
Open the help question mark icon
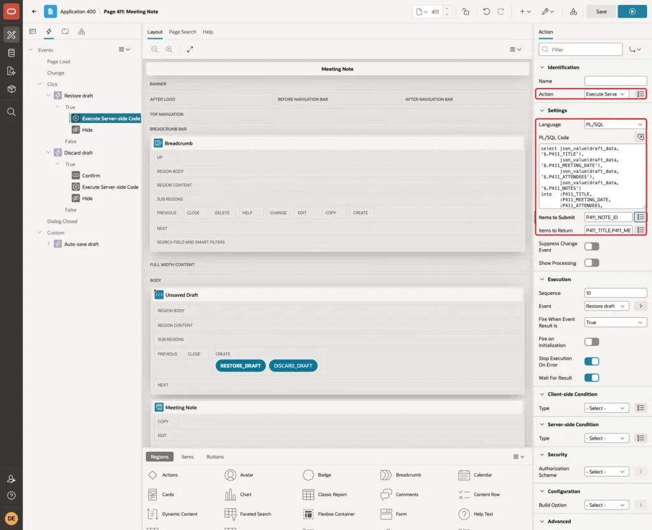click(11, 496)
